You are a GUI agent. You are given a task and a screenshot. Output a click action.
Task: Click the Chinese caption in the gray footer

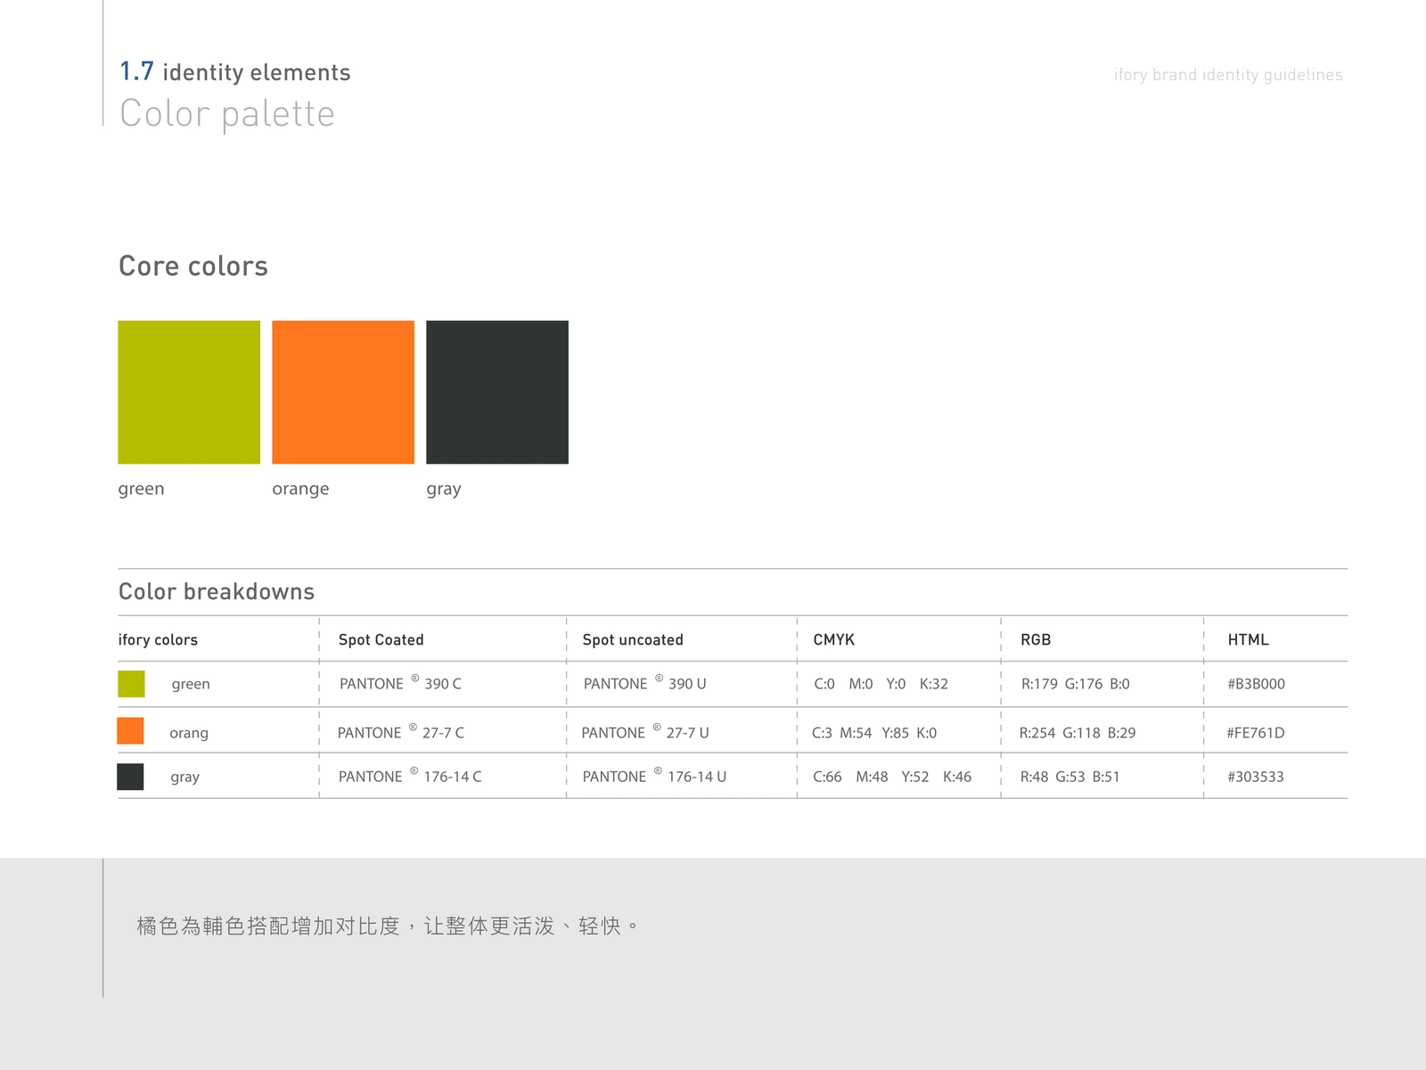click(388, 926)
